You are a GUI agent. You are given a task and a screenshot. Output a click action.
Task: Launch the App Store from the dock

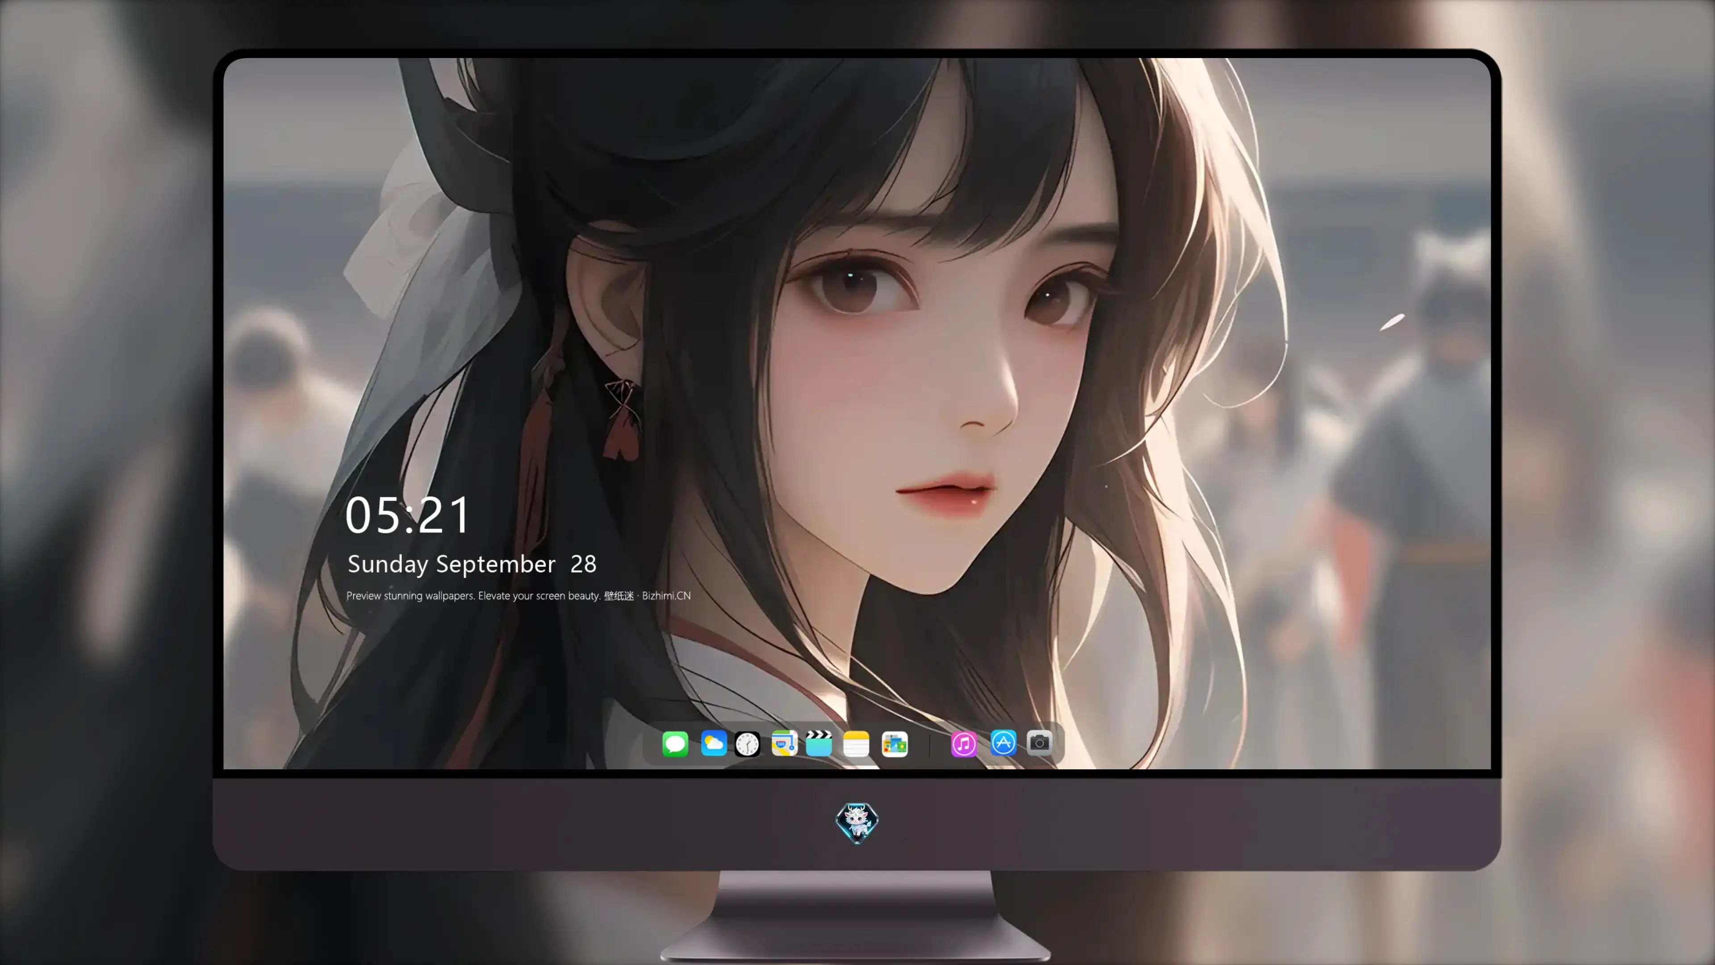(x=1003, y=743)
